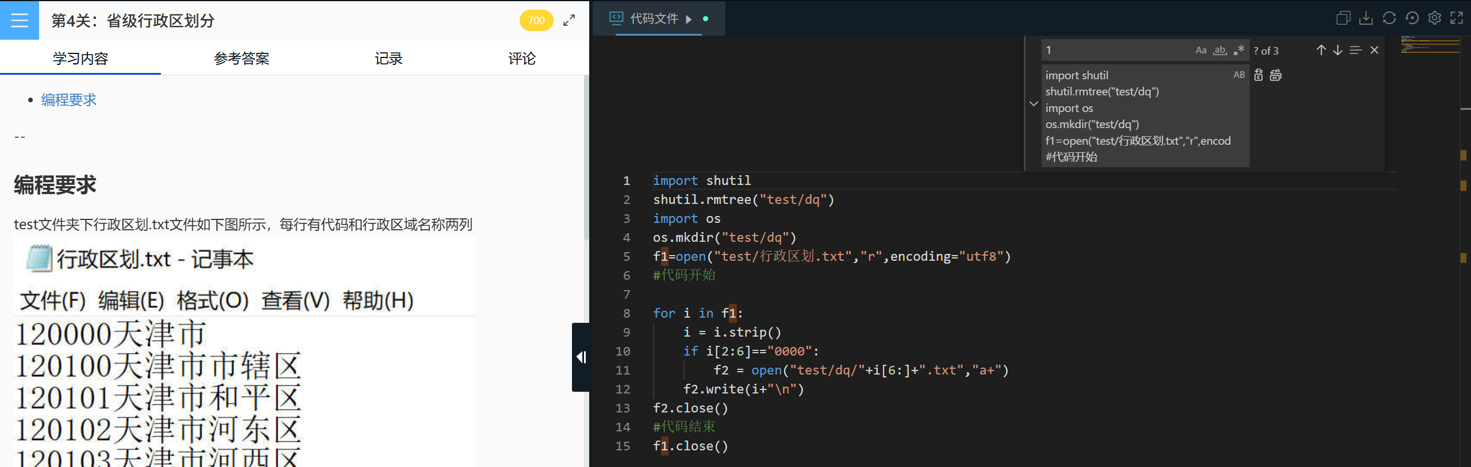Click the left panel's vertical scrollbar
The width and height of the screenshot is (1471, 467).
tap(586, 158)
